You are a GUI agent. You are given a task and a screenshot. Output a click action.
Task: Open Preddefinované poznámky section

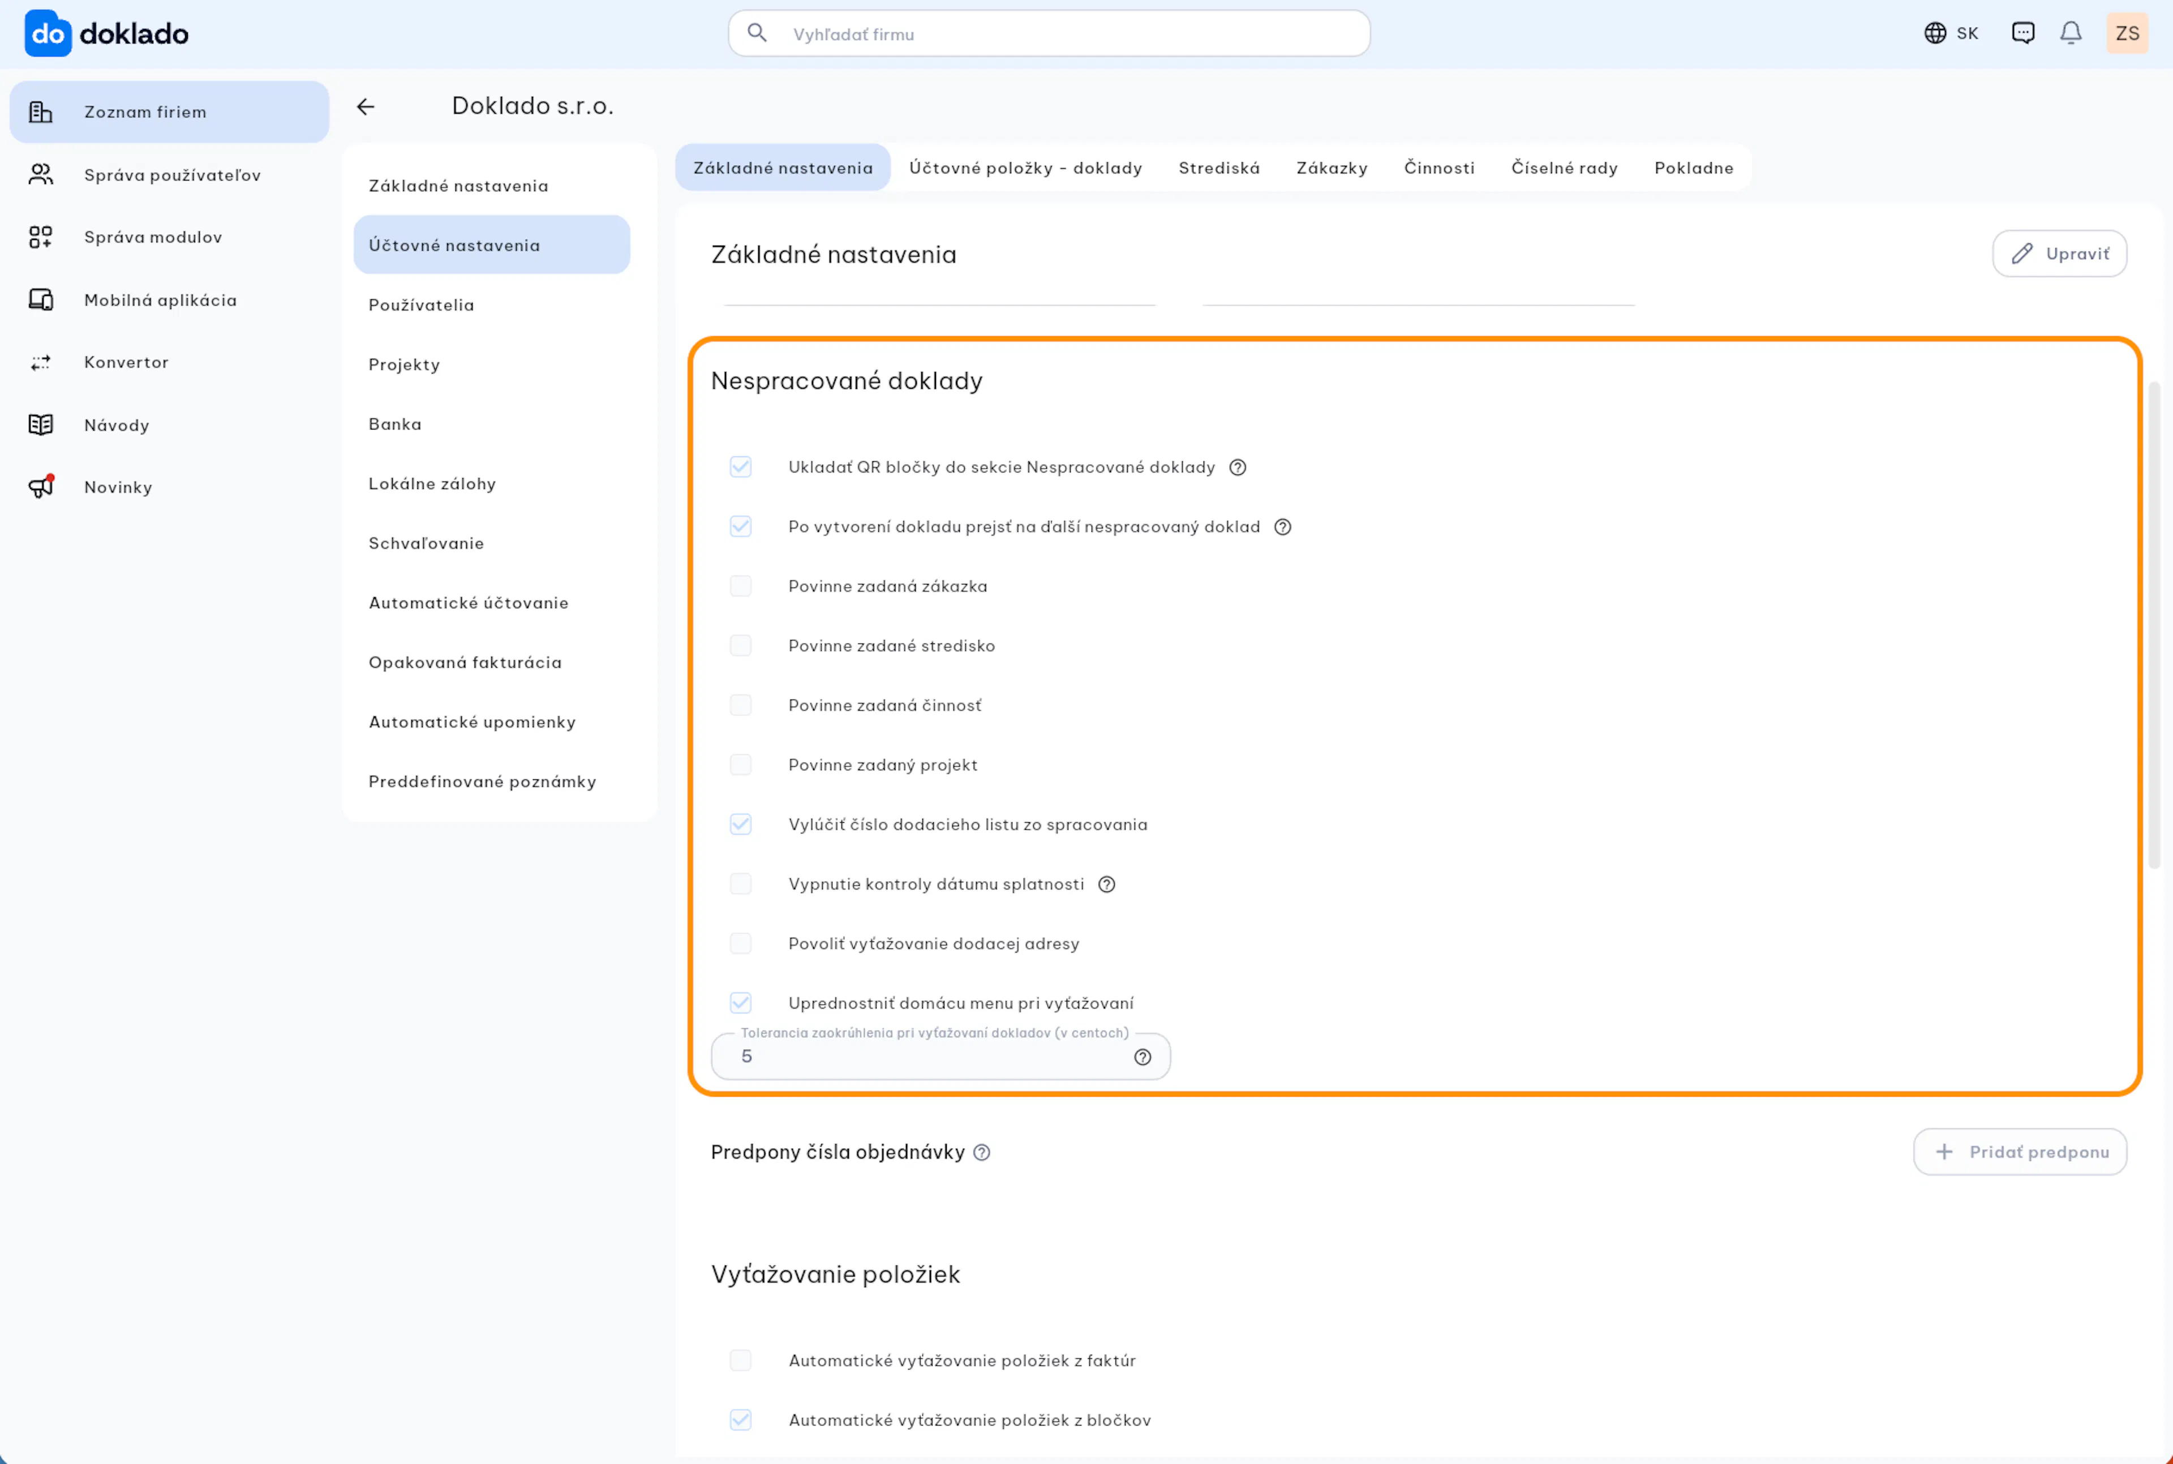pyautogui.click(x=492, y=782)
